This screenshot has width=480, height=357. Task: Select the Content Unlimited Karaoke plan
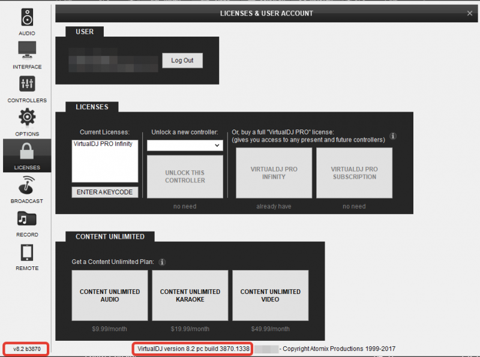click(x=190, y=295)
